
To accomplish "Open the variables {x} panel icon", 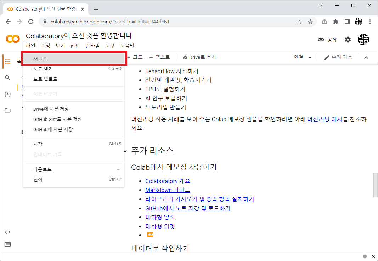I will (x=7, y=94).
